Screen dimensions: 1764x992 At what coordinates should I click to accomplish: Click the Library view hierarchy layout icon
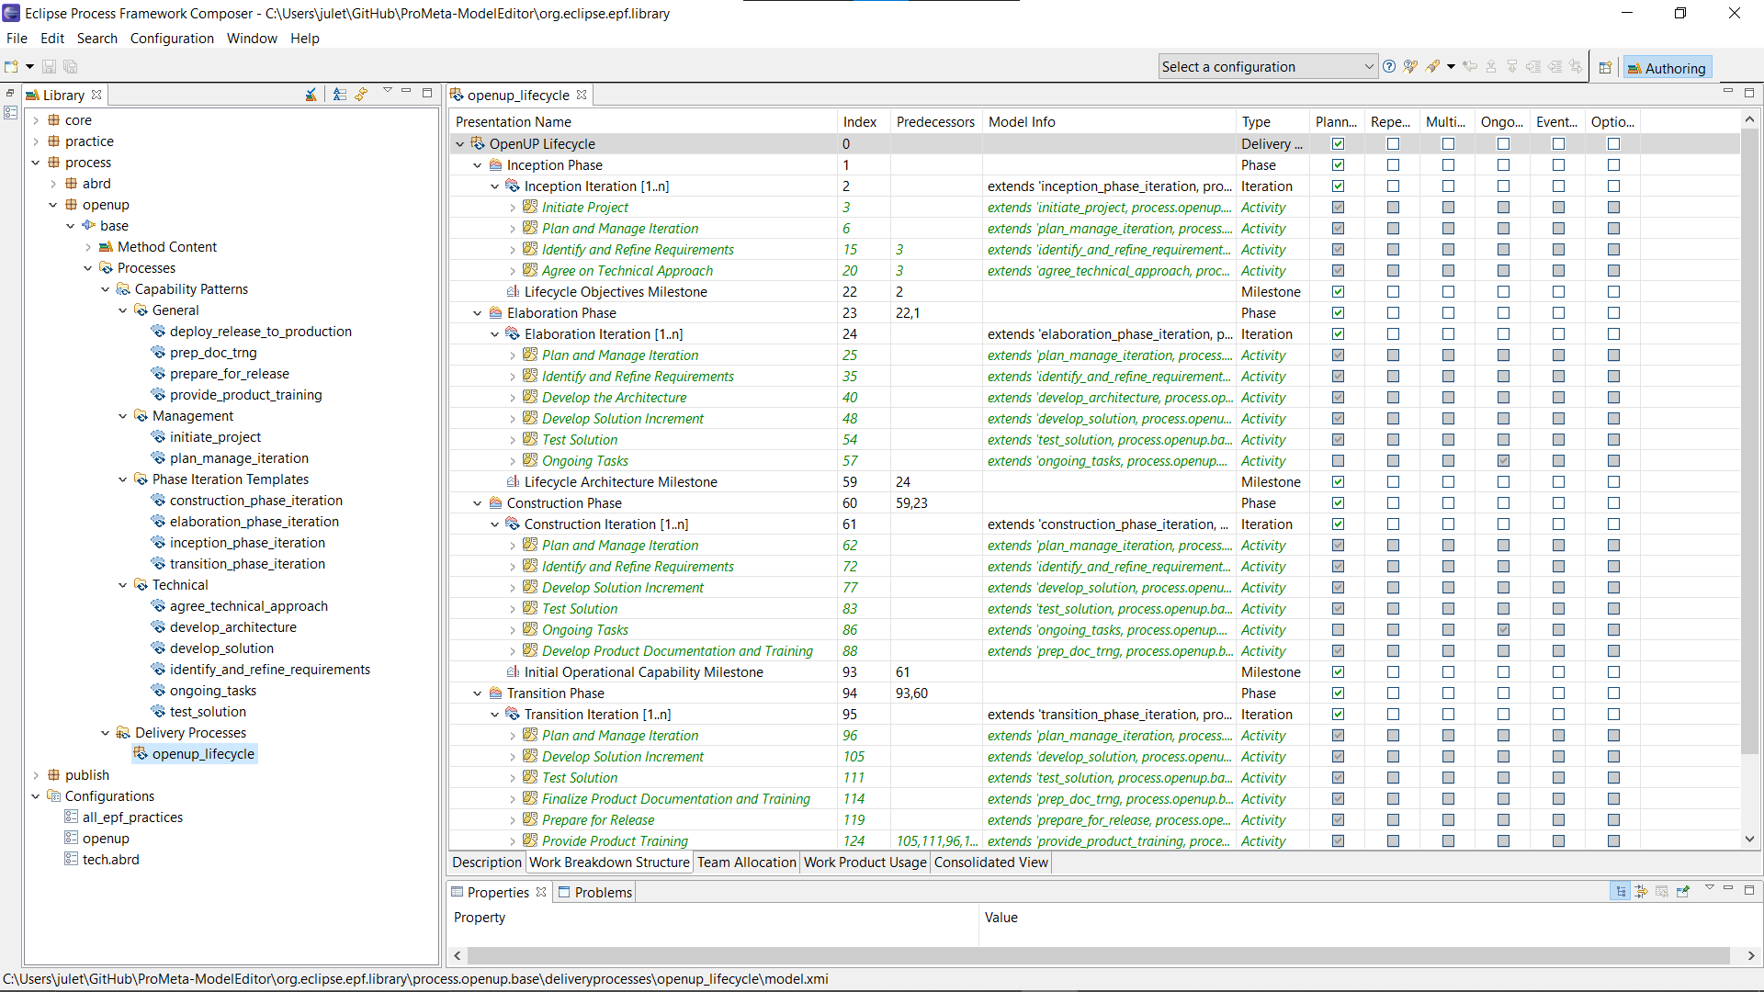[339, 95]
